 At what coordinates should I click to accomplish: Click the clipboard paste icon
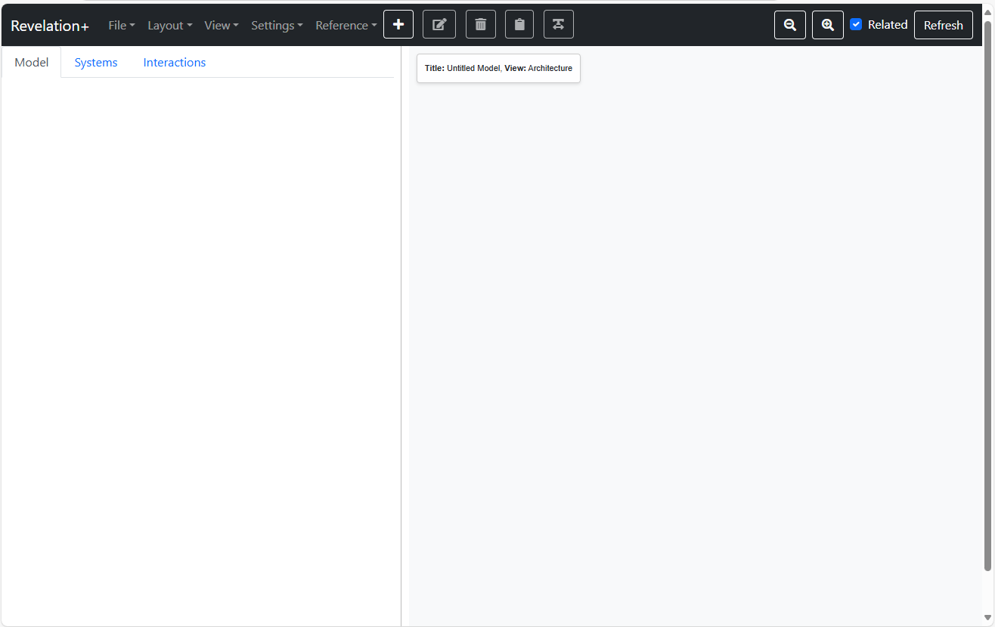pos(519,25)
